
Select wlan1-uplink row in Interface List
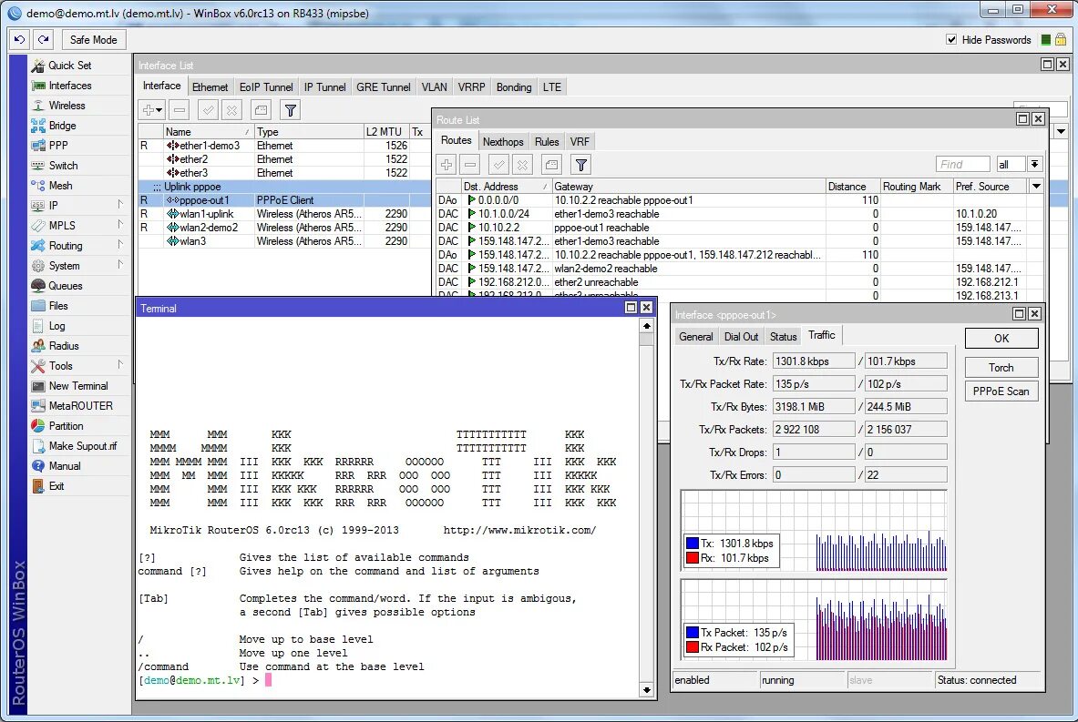[284, 214]
